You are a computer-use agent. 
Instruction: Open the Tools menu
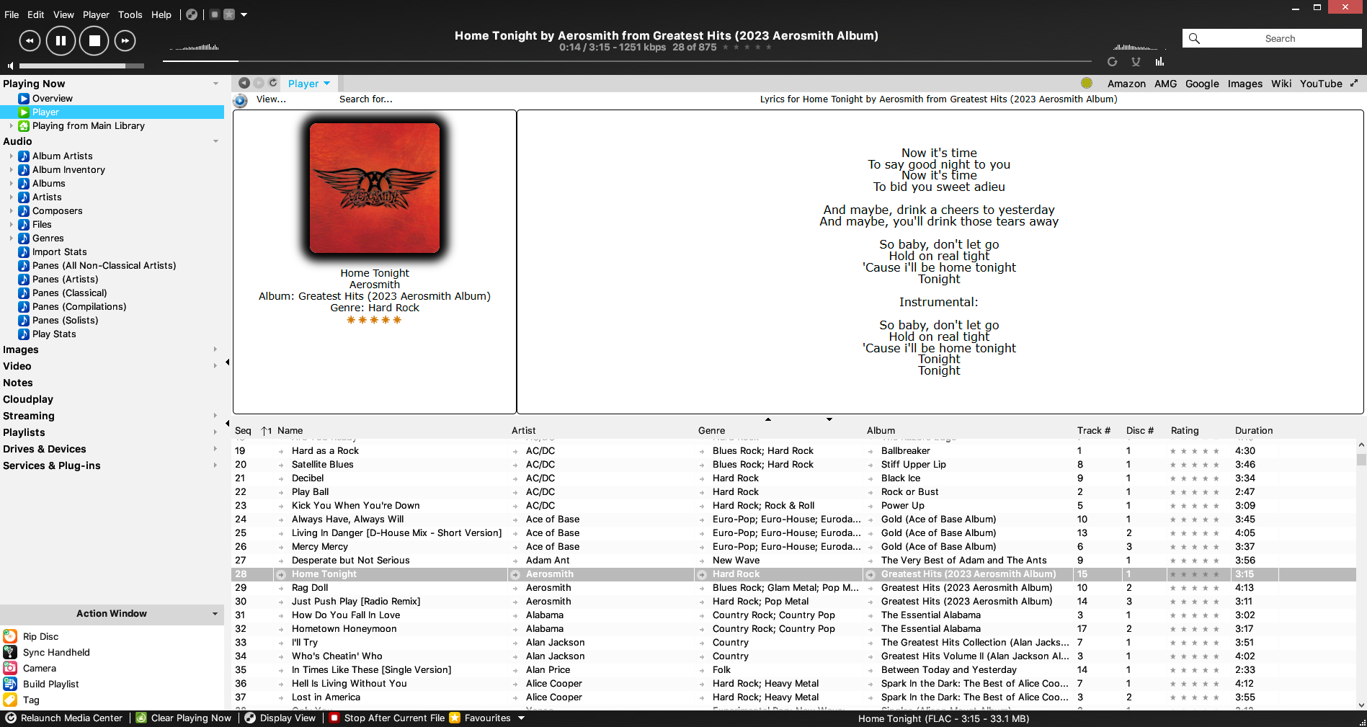point(130,14)
